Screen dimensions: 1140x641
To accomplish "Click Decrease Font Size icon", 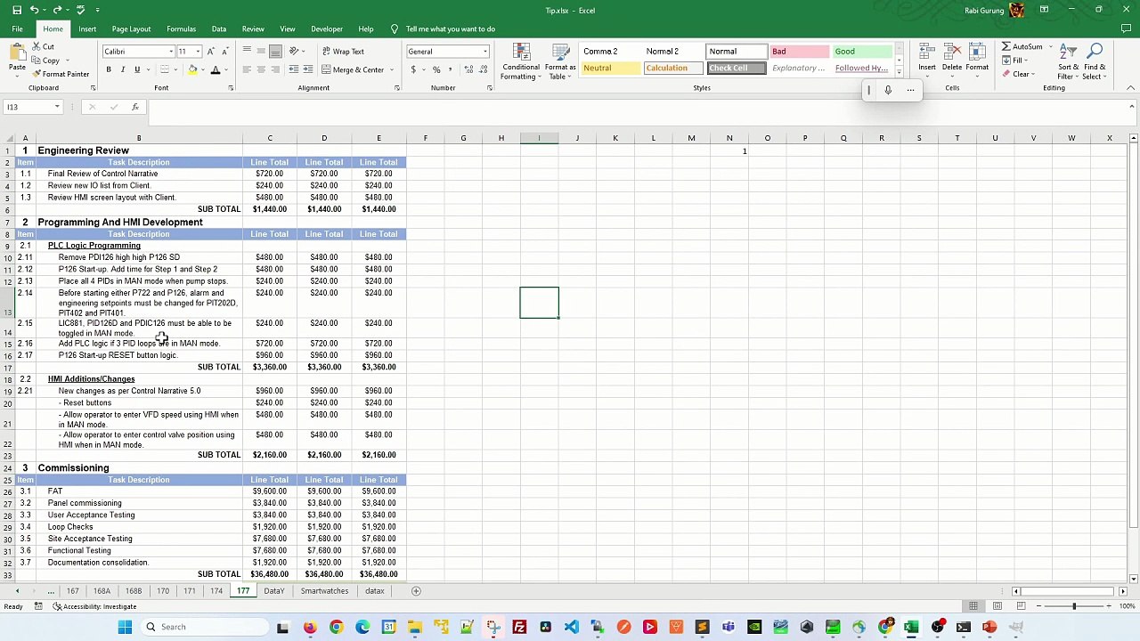I will click(224, 52).
